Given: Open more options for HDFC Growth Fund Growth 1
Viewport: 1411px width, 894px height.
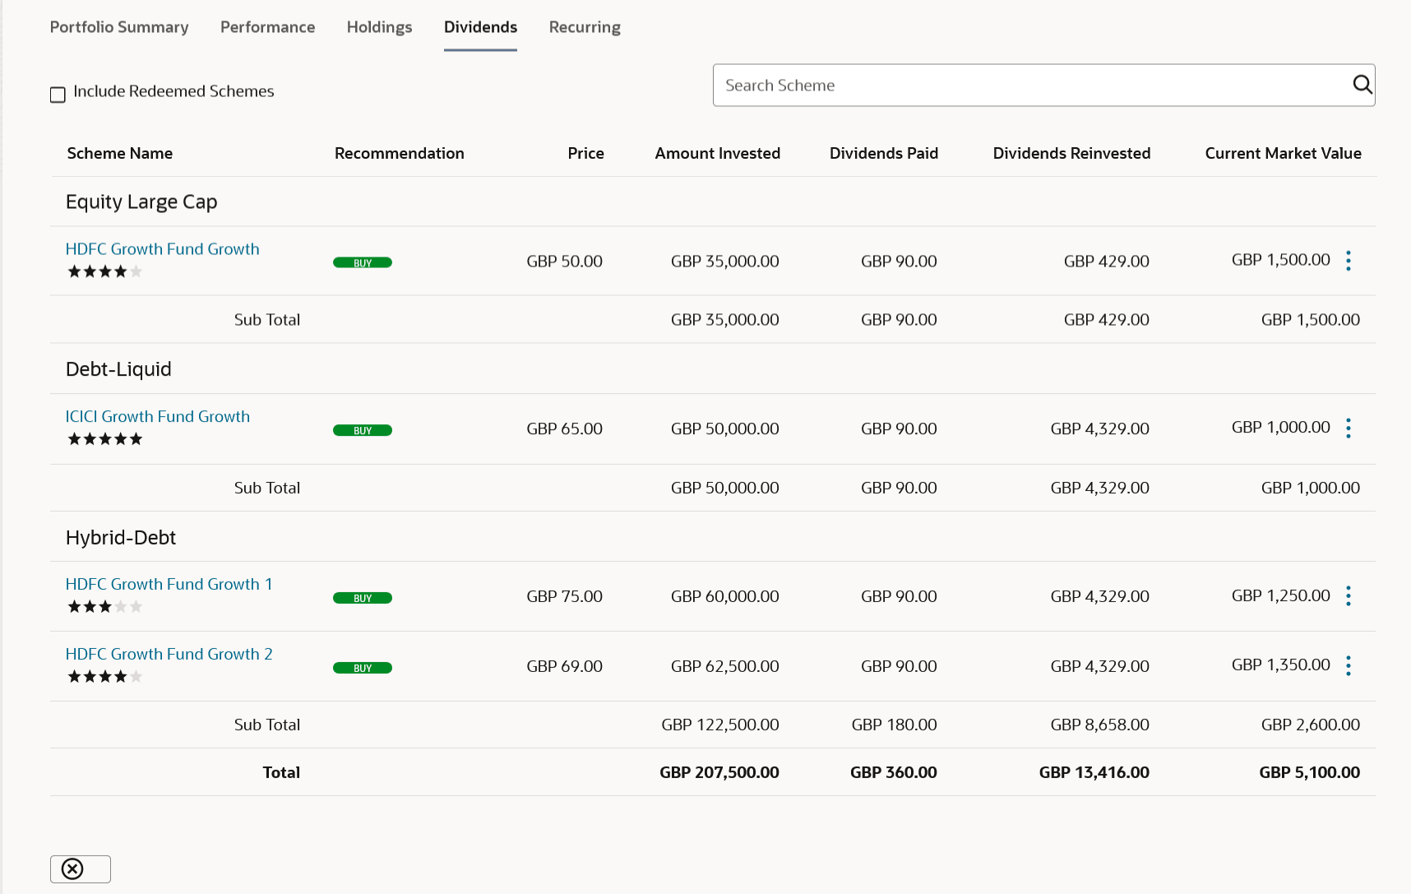Looking at the screenshot, I should coord(1348,596).
